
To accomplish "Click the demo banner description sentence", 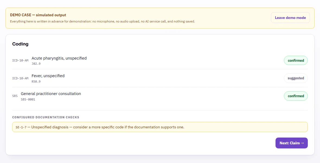I will tap(103, 21).
